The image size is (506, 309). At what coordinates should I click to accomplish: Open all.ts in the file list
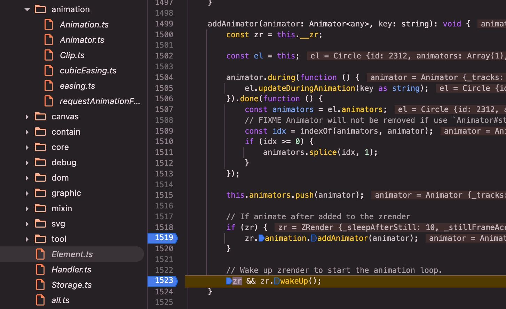point(60,300)
